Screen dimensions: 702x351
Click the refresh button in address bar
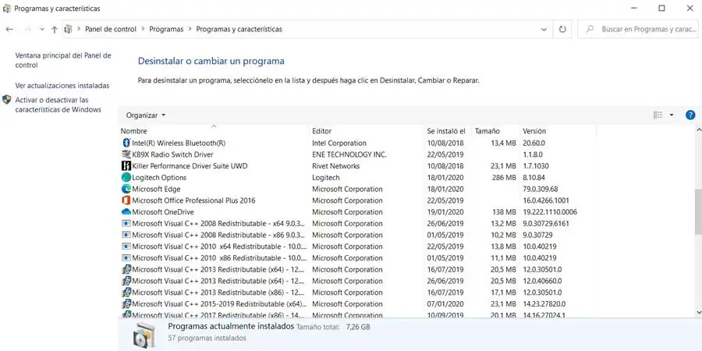[562, 29]
